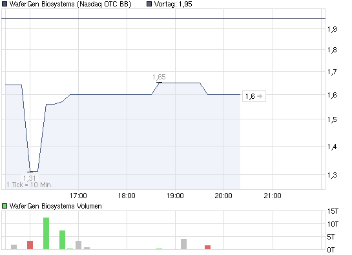Click the 1,65 high price marker
352x255 pixels.
159,77
